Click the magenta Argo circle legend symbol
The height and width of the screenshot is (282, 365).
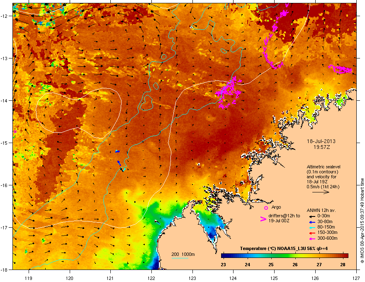point(266,208)
